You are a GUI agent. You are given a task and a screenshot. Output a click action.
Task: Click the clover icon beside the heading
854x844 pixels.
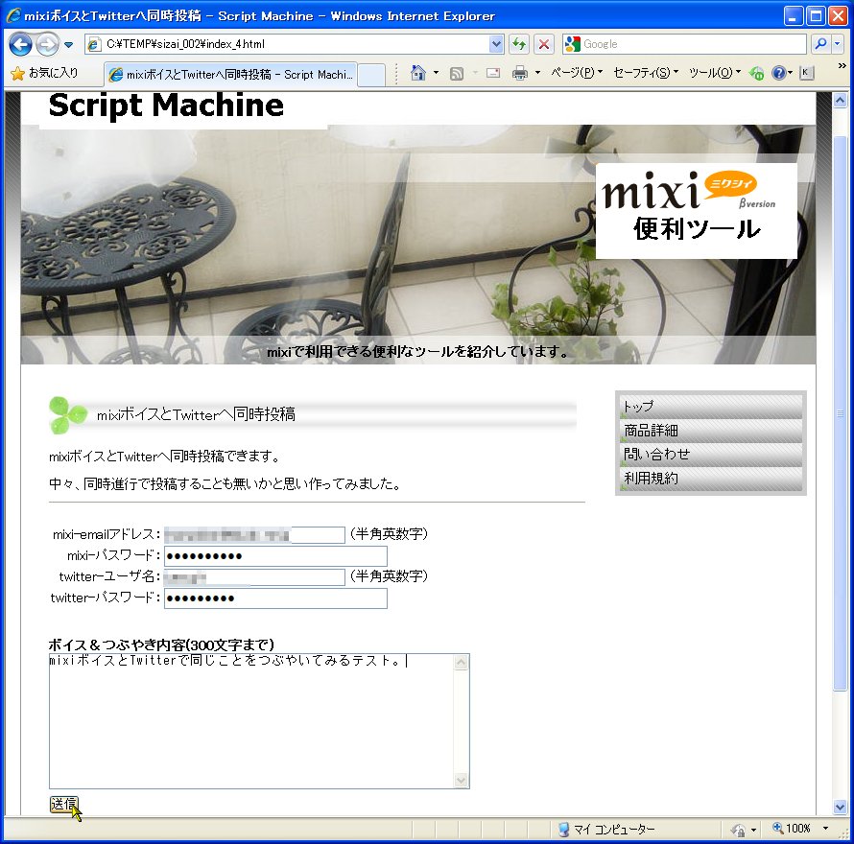(x=67, y=415)
